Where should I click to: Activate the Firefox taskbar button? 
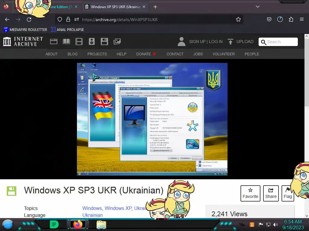78,224
